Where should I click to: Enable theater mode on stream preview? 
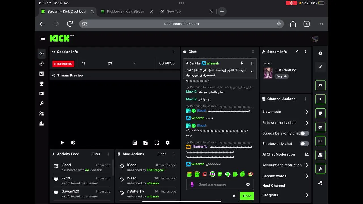tap(146, 143)
